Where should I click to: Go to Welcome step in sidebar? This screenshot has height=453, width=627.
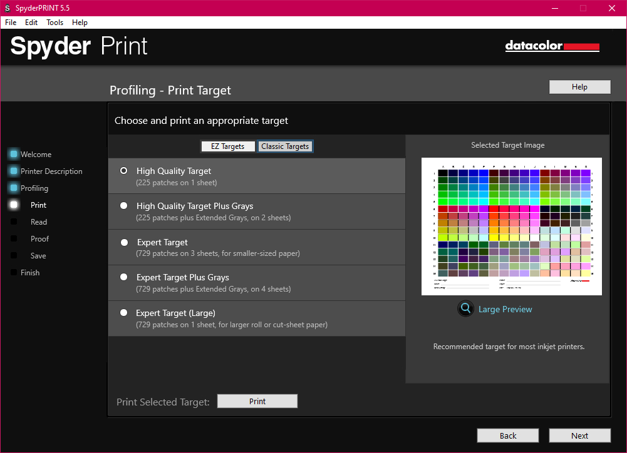36,154
